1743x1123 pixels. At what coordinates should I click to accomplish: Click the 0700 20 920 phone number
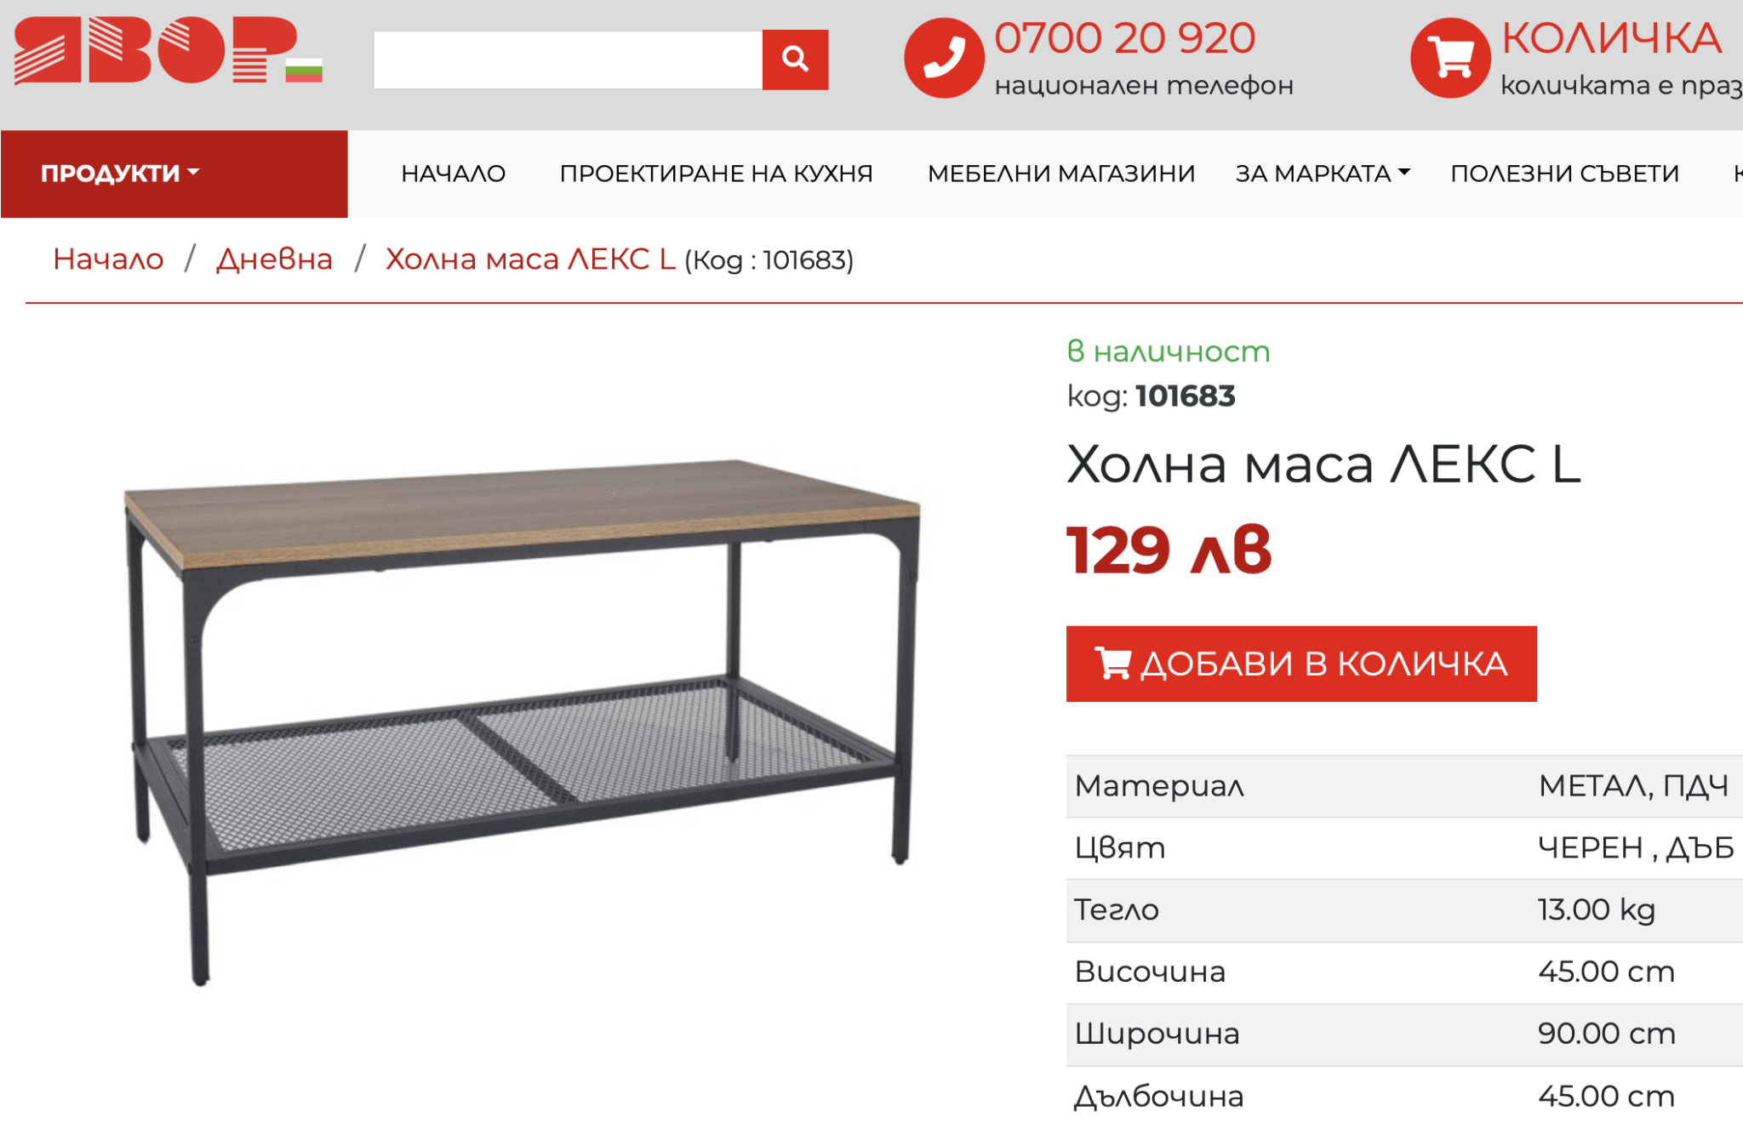pyautogui.click(x=1125, y=38)
